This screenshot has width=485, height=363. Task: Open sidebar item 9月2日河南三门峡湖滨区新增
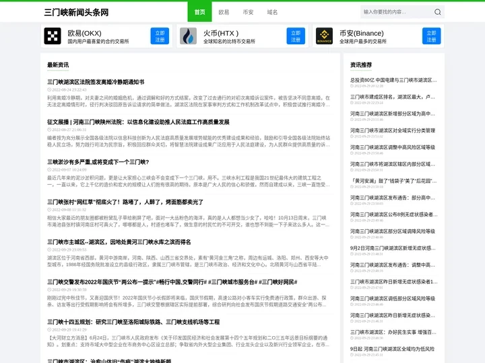tap(393, 248)
